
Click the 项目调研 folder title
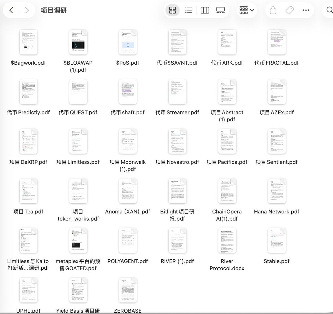click(x=54, y=11)
